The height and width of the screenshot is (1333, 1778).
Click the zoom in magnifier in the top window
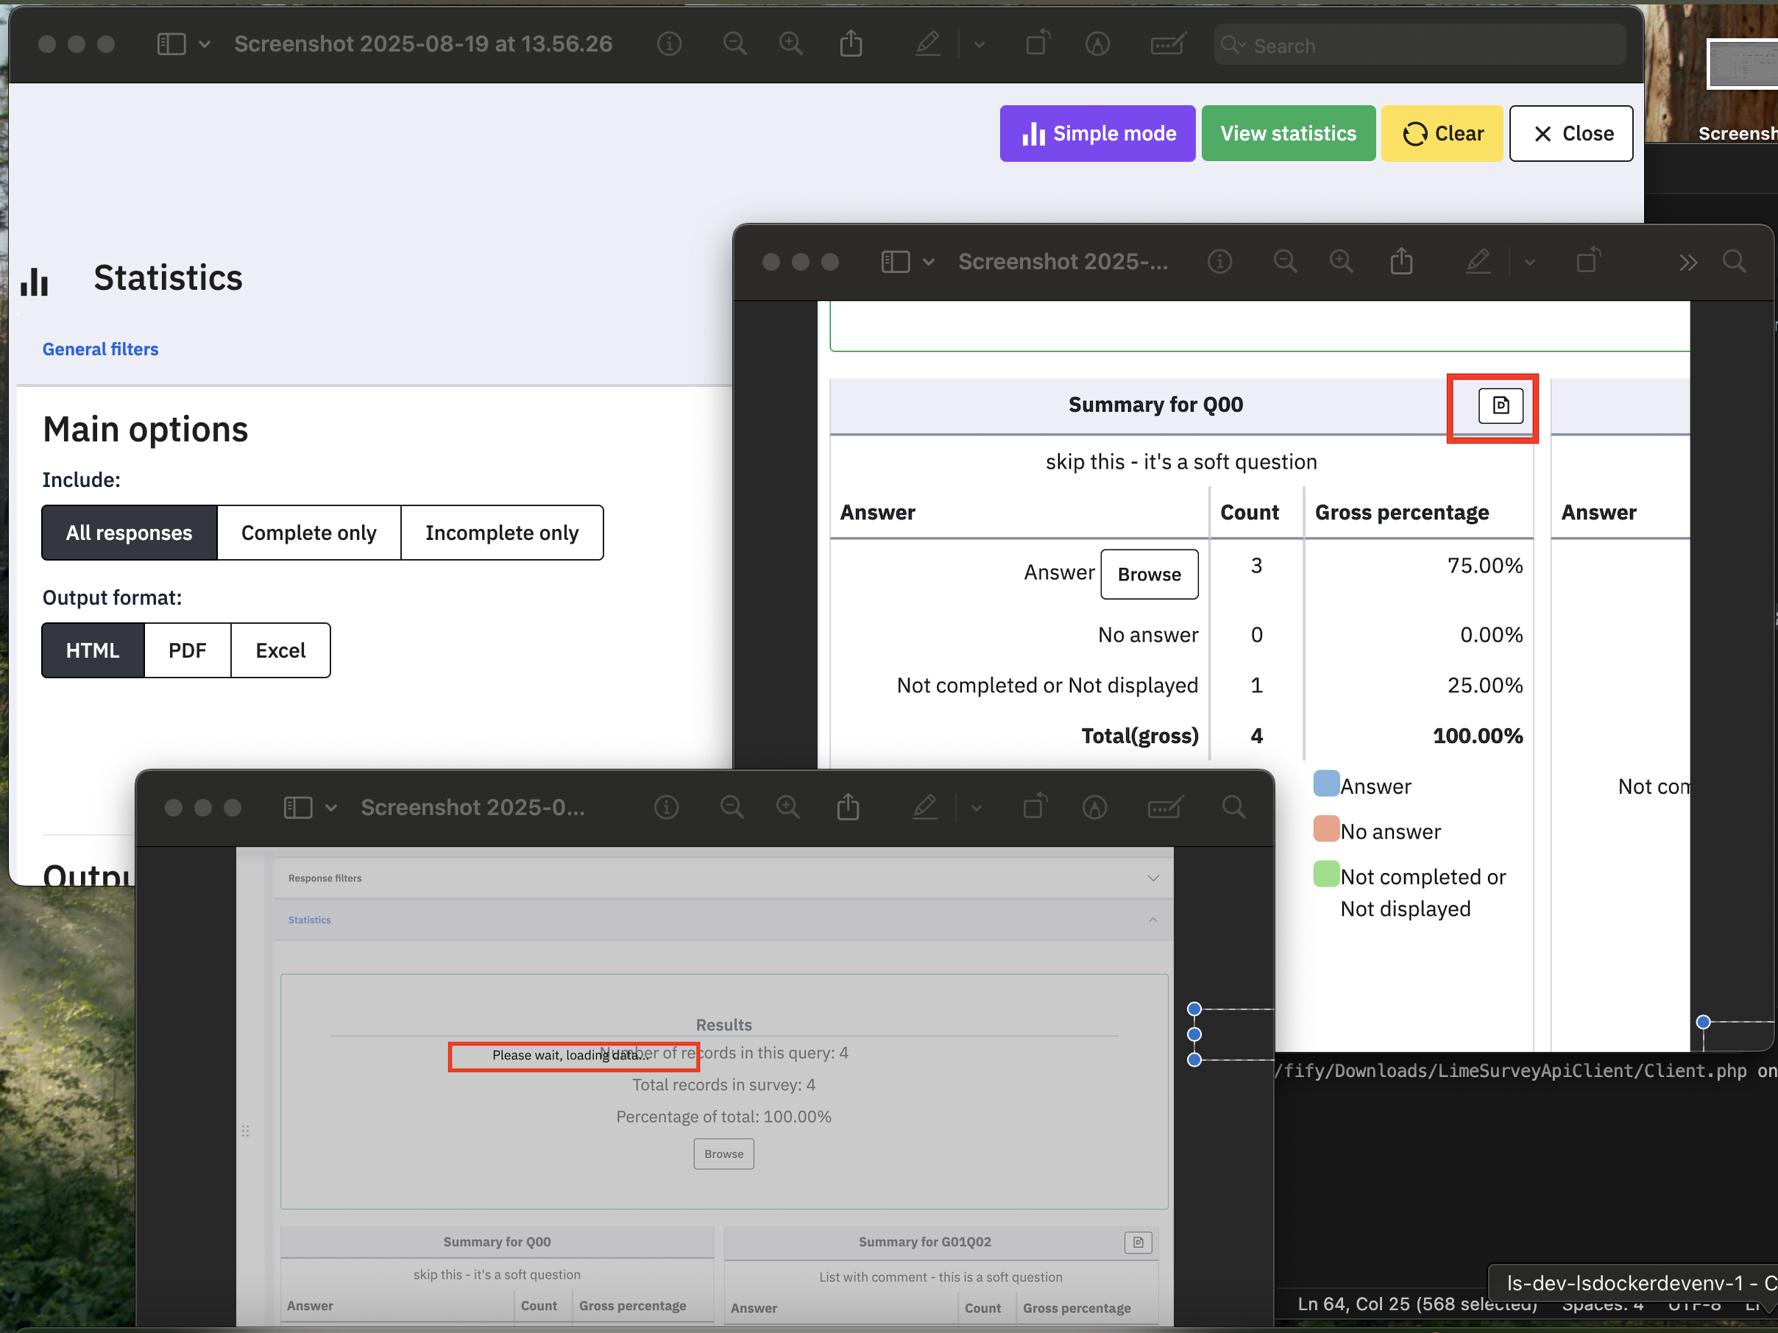coord(791,43)
